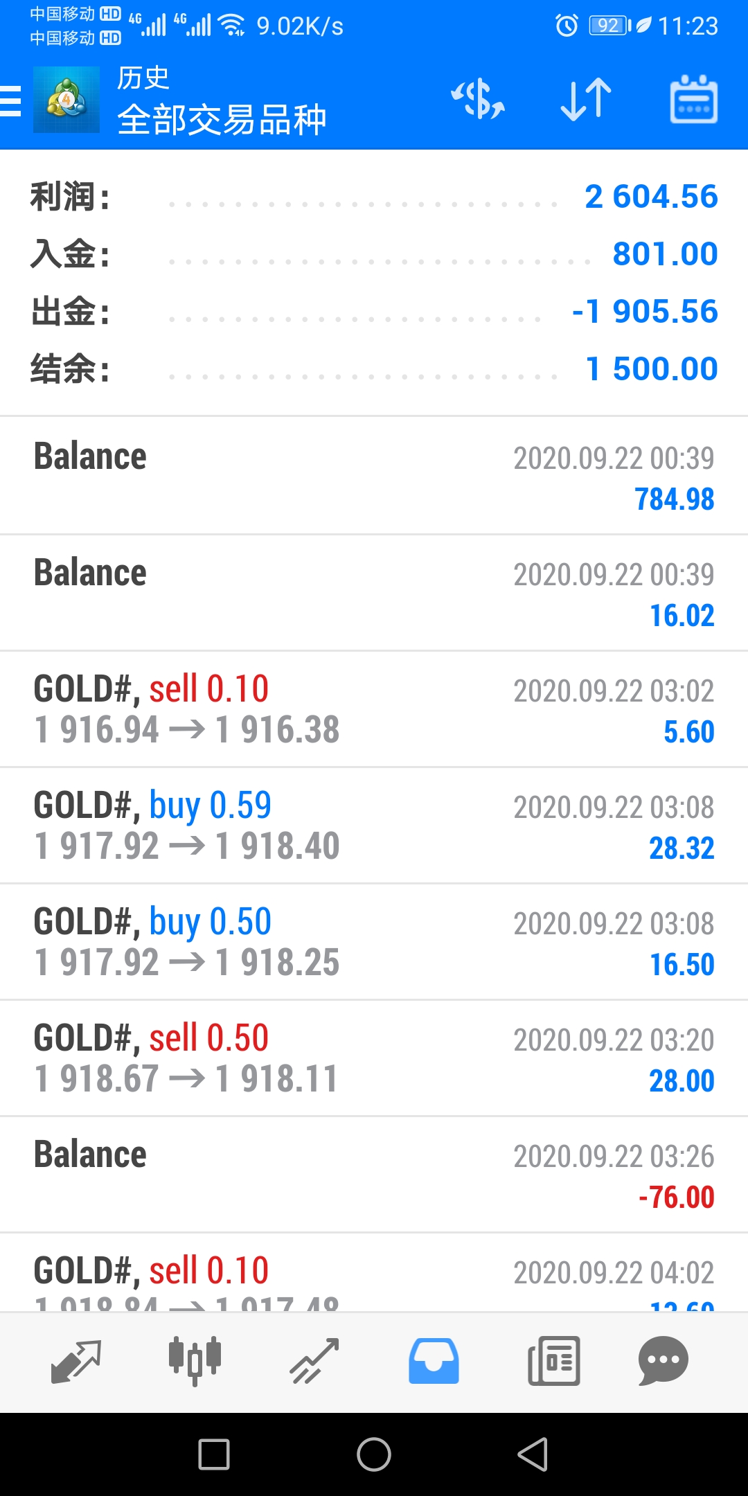Switch to the Chart candlestick tab
748x1496 pixels.
pyautogui.click(x=195, y=1361)
